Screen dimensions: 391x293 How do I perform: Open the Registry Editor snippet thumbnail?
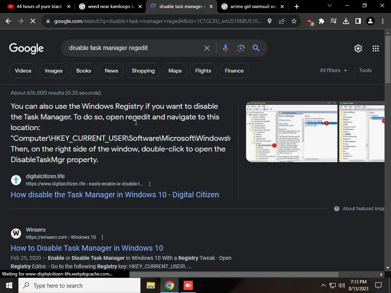pyautogui.click(x=362, y=132)
